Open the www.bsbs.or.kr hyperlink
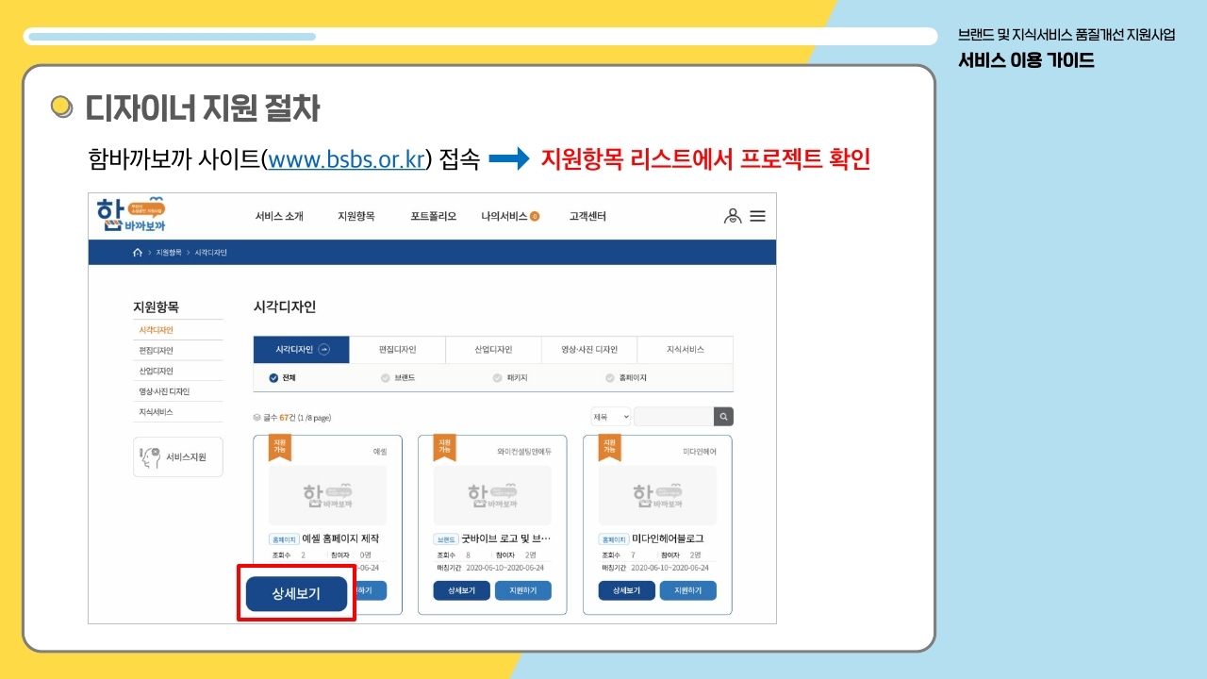 [x=347, y=159]
